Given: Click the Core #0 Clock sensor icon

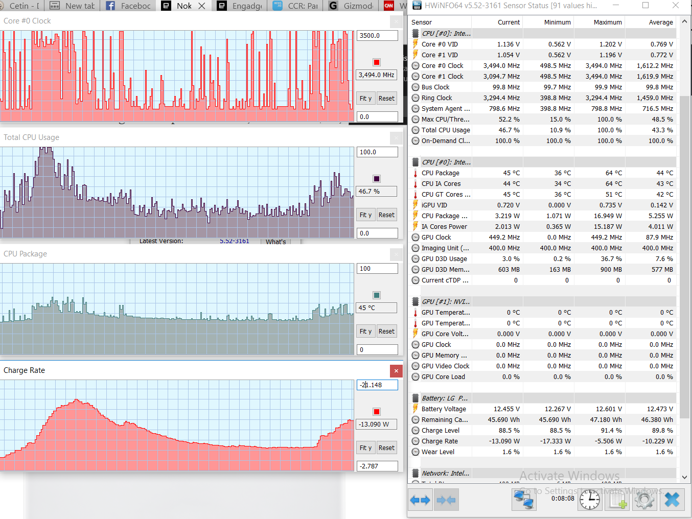Looking at the screenshot, I should pos(416,66).
